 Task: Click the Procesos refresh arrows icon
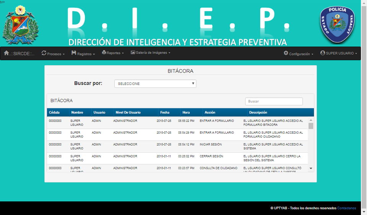[44, 53]
